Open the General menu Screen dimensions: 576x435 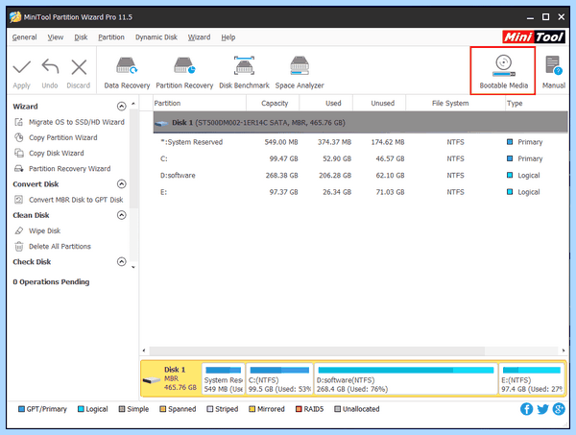(24, 37)
